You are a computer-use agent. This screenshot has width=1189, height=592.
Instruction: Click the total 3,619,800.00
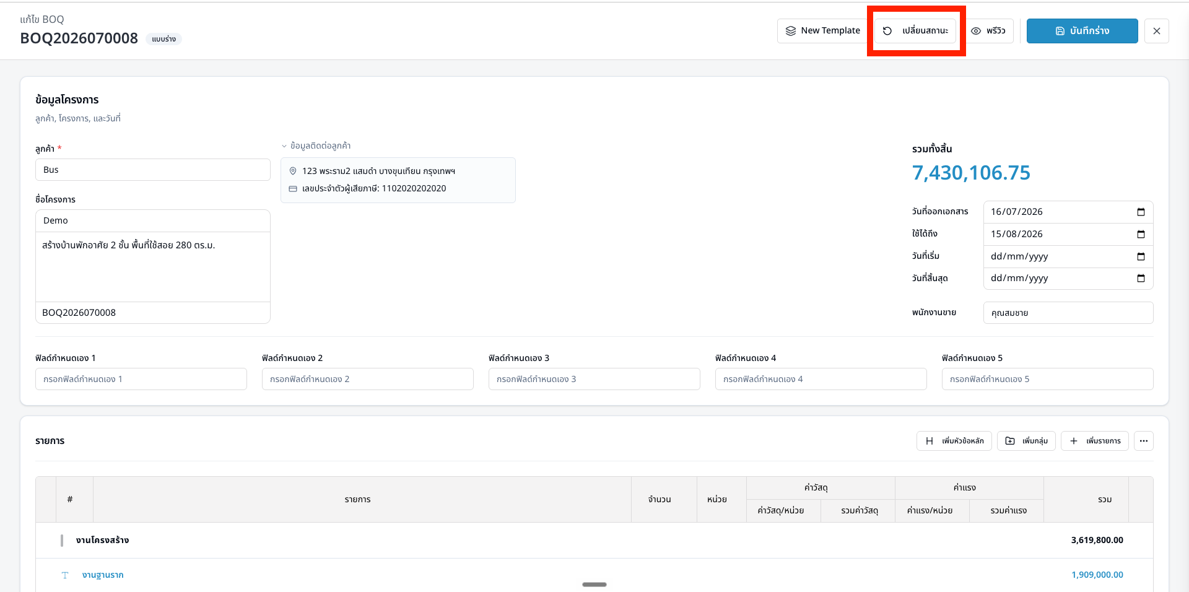[x=1097, y=540]
